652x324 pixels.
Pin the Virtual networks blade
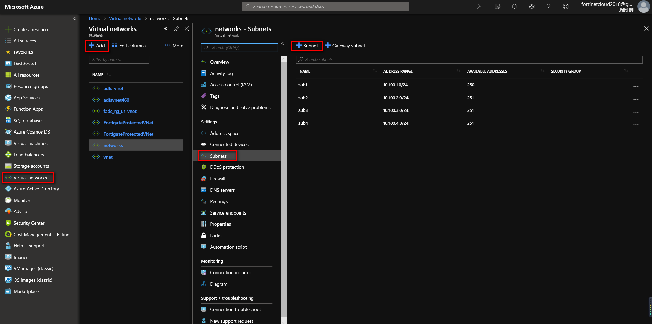[x=176, y=29]
